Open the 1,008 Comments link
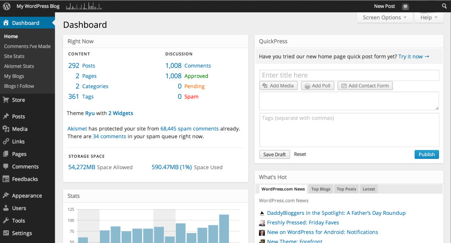 coord(188,66)
